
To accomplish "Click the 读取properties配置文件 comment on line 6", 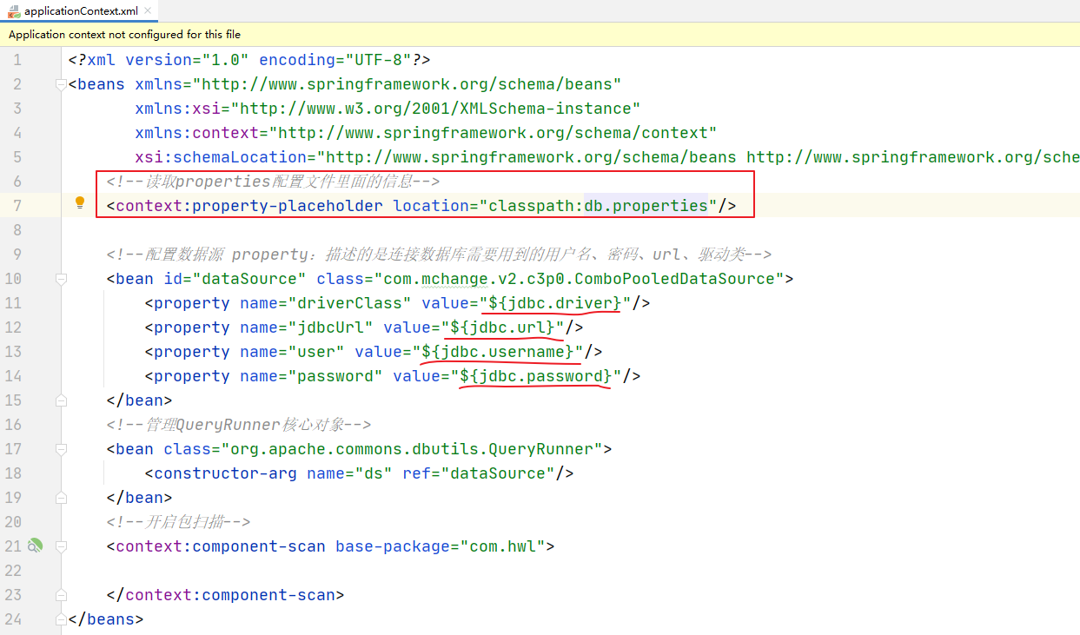I will (x=274, y=182).
